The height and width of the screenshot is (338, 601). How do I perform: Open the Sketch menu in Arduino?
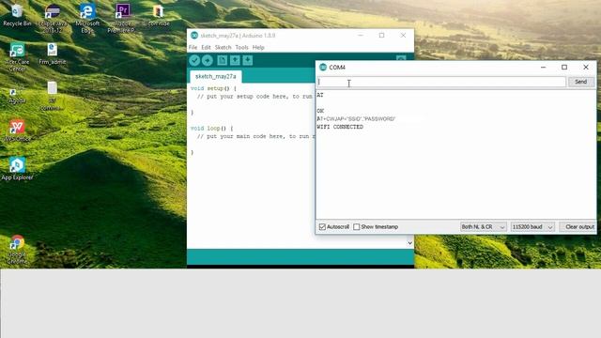(223, 48)
